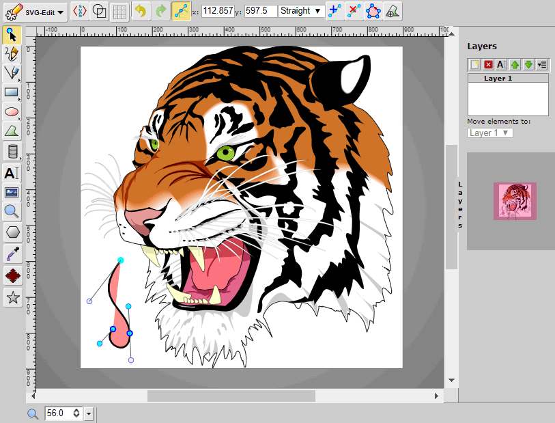
Task: Toggle the grid display icon
Action: coord(118,11)
